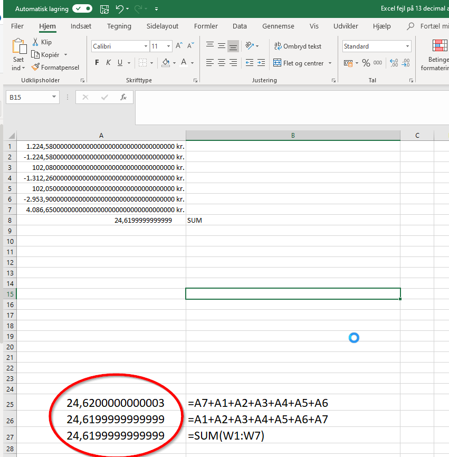The height and width of the screenshot is (457, 449).
Task: Click the Betinget formatering icon
Action: 440,45
